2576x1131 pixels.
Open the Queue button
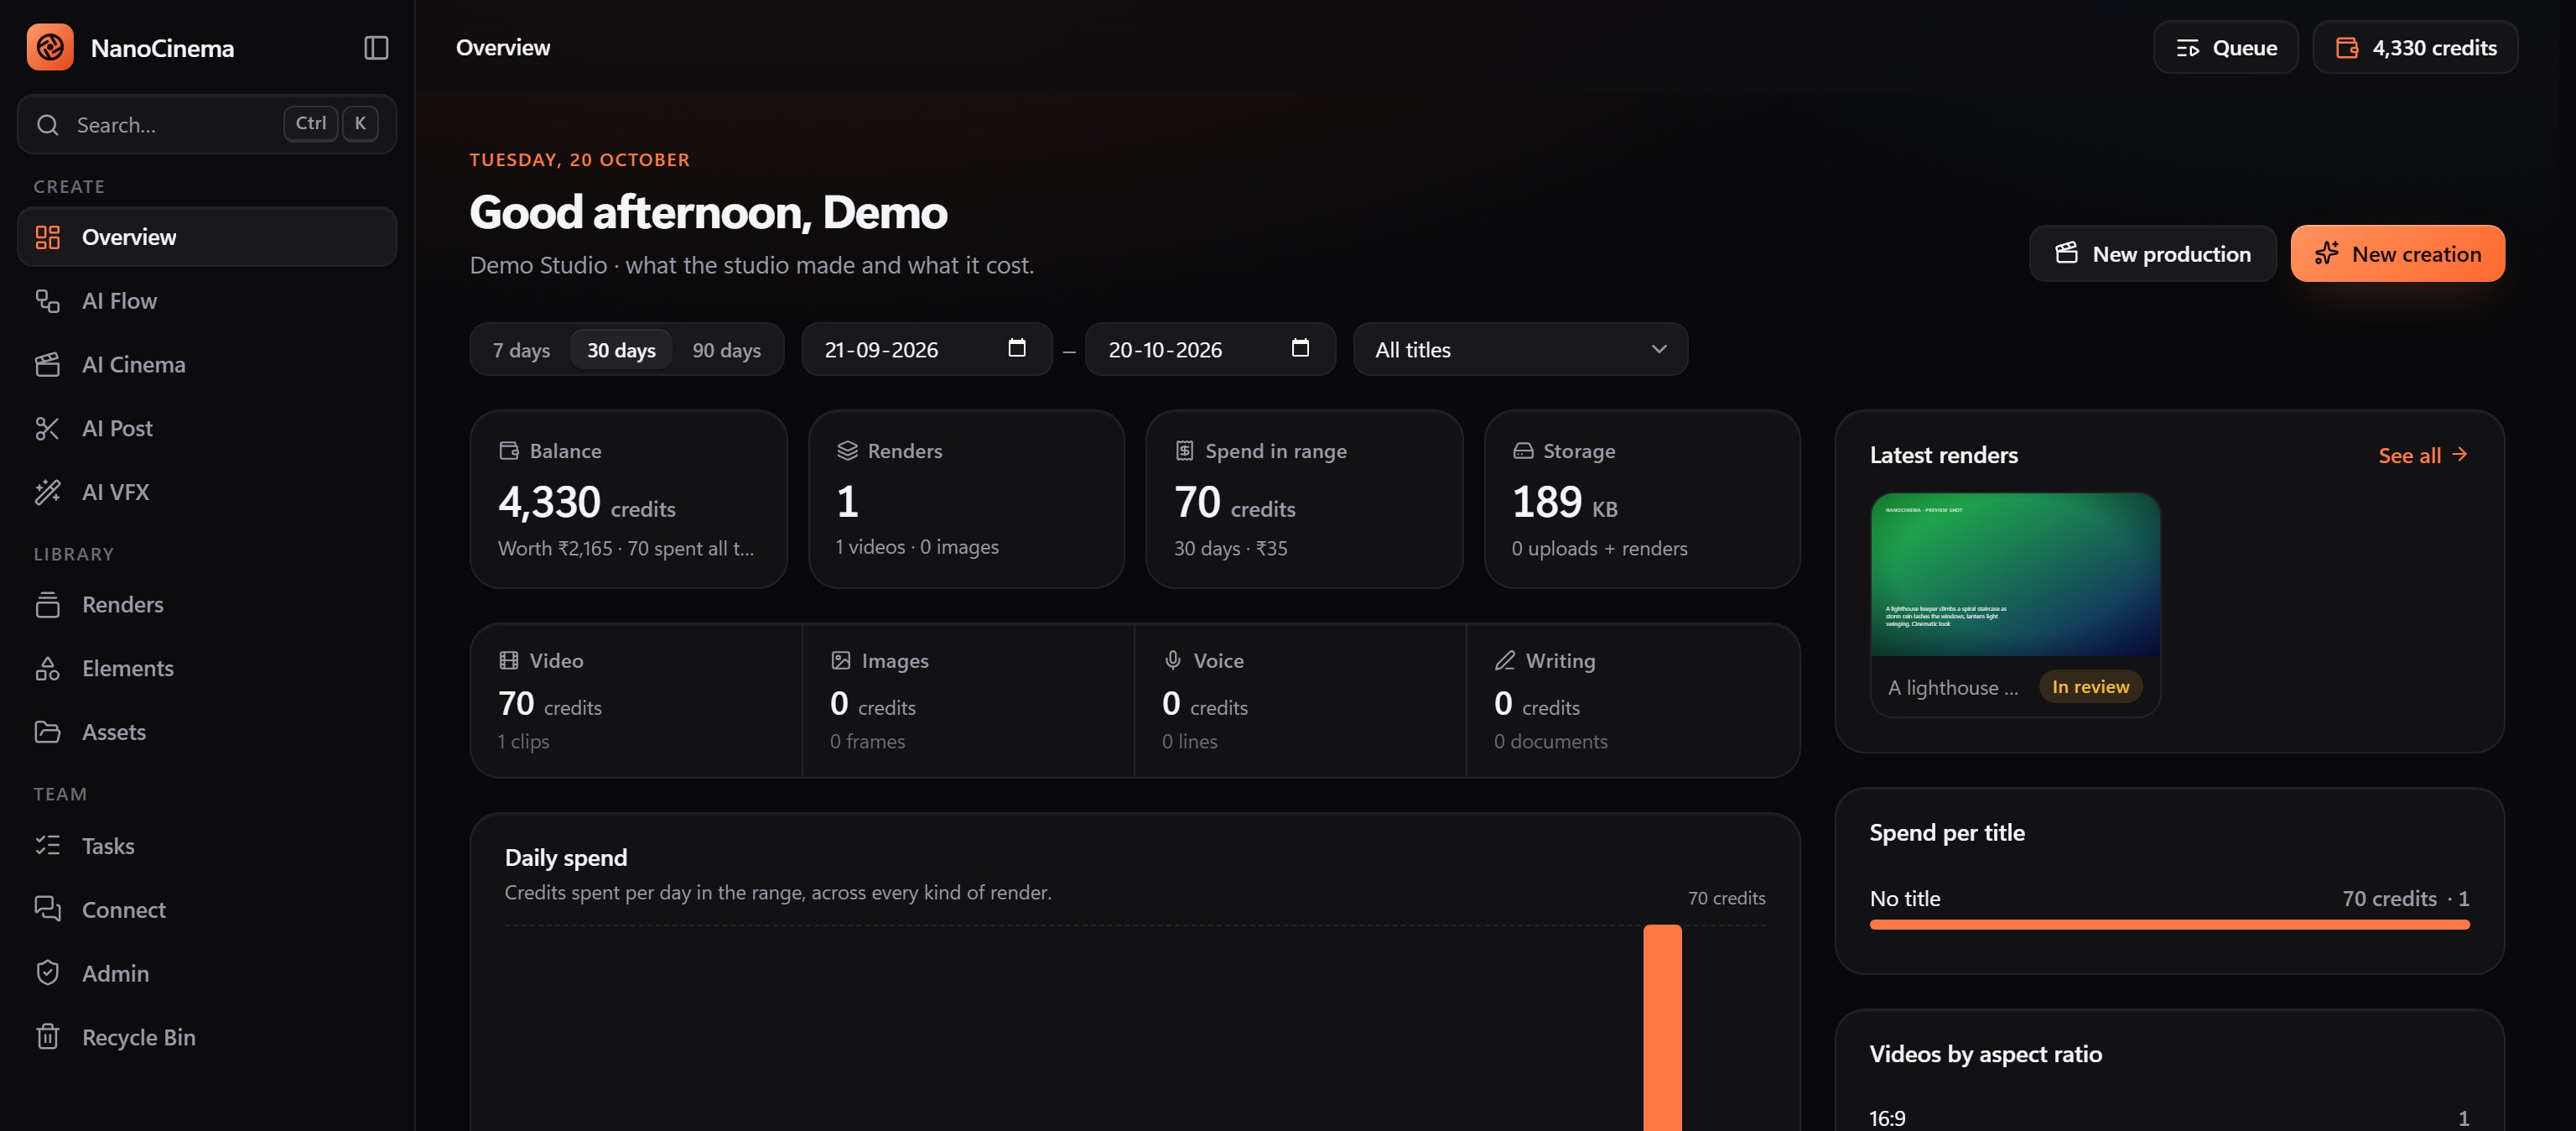[x=2226, y=47]
